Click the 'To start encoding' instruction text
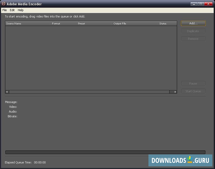The width and height of the screenshot is (215, 169). [x=45, y=16]
